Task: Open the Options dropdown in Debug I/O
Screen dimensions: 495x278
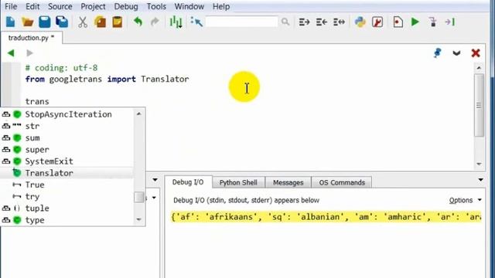Action: (466, 200)
